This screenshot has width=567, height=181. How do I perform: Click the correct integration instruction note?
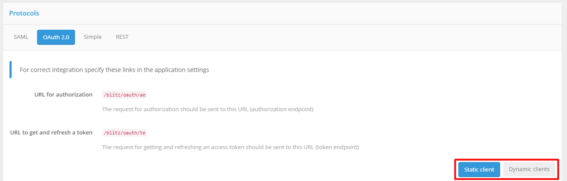pyautogui.click(x=114, y=70)
